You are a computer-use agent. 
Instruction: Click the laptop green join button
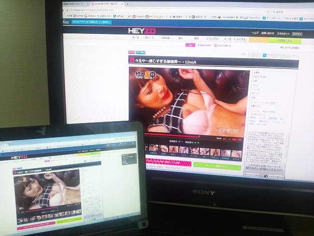pyautogui.click(x=69, y=220)
